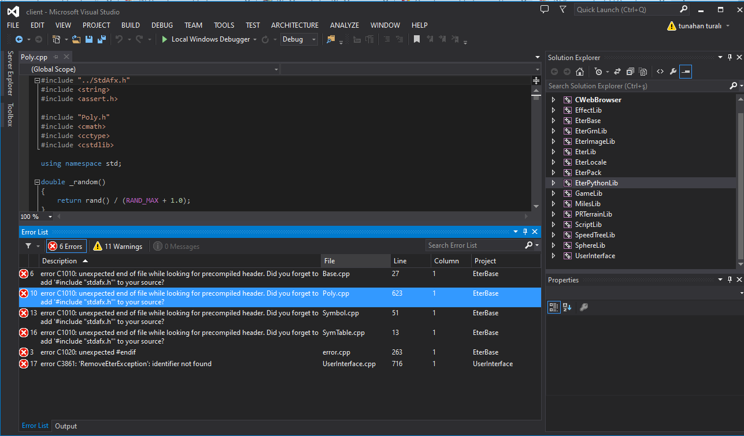Click the Show All Files icon

click(x=643, y=72)
